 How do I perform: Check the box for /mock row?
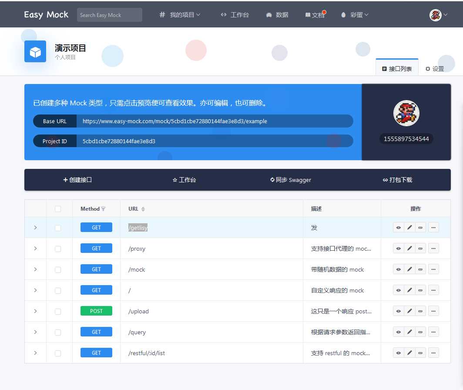click(58, 270)
